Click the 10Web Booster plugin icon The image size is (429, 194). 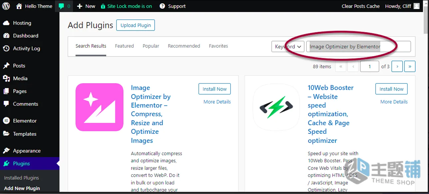(276, 107)
